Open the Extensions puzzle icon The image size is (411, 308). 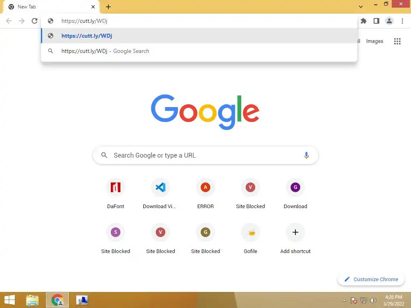(364, 21)
